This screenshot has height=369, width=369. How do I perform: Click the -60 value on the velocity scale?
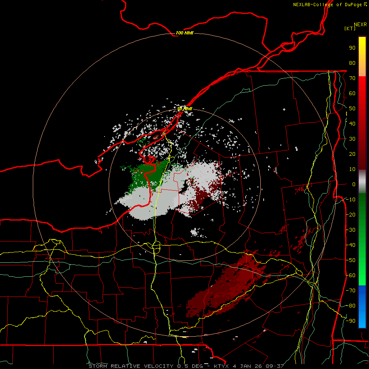351,276
